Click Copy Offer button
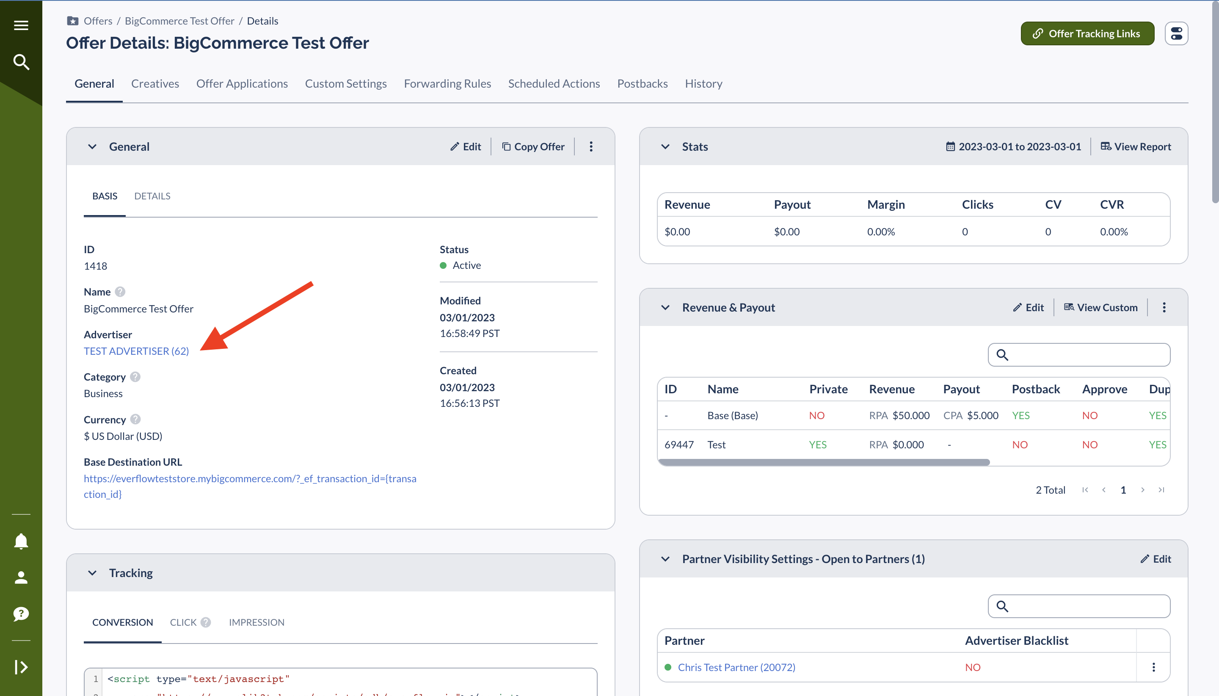This screenshot has height=696, width=1219. (x=533, y=147)
